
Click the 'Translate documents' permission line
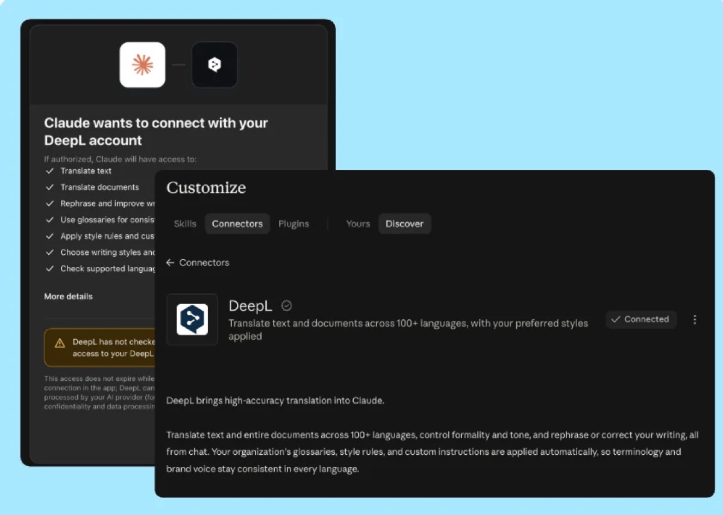99,187
